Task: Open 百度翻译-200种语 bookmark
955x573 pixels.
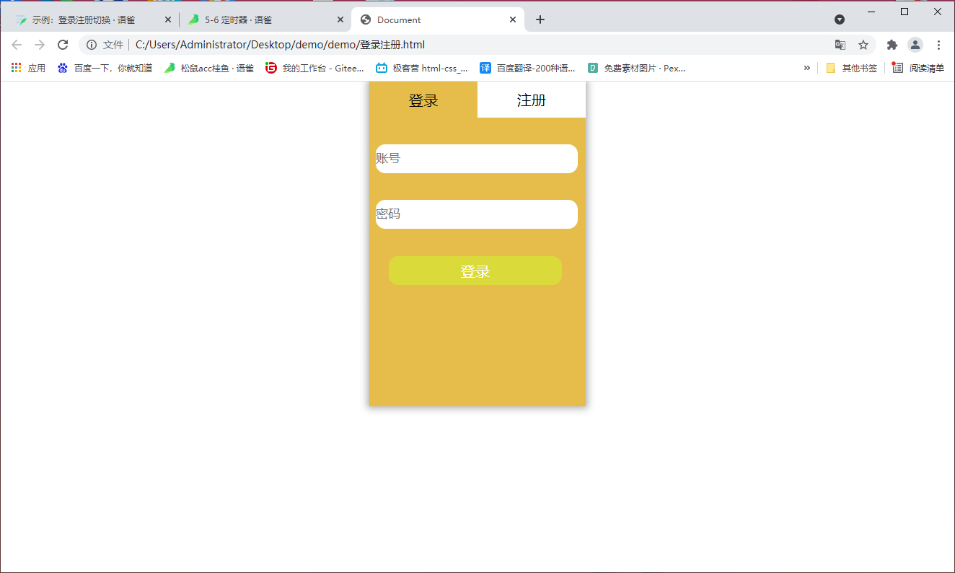Action: coord(528,68)
